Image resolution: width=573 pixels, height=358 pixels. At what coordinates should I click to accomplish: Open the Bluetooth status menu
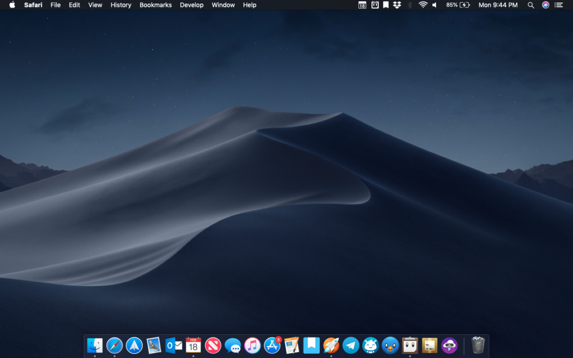click(409, 5)
